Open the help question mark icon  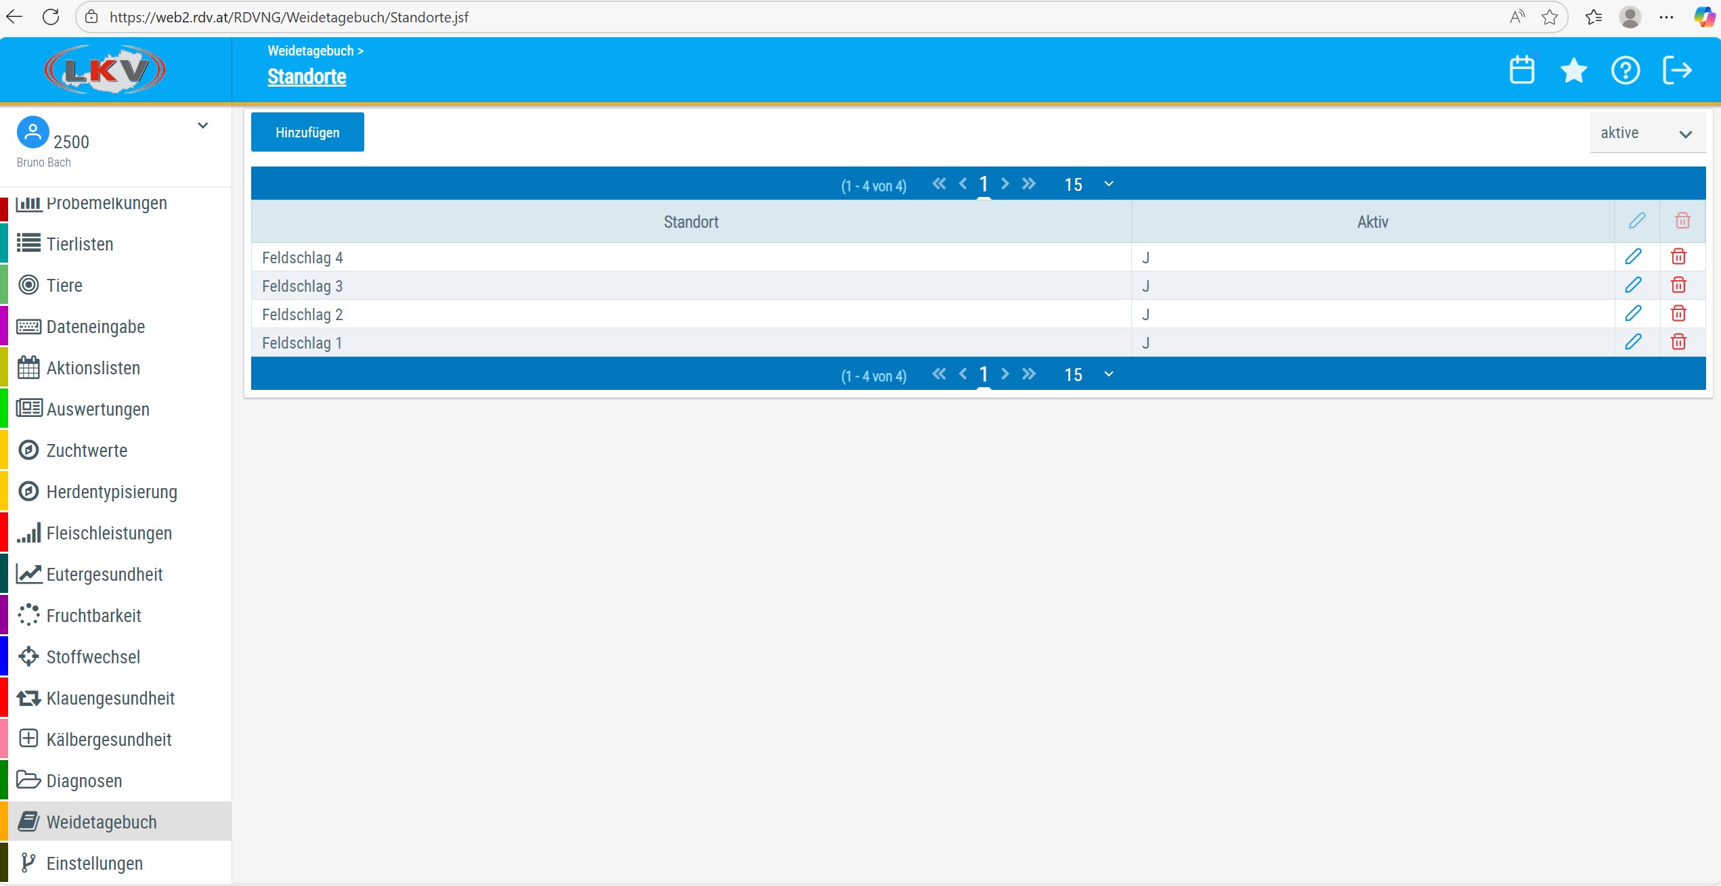tap(1625, 70)
